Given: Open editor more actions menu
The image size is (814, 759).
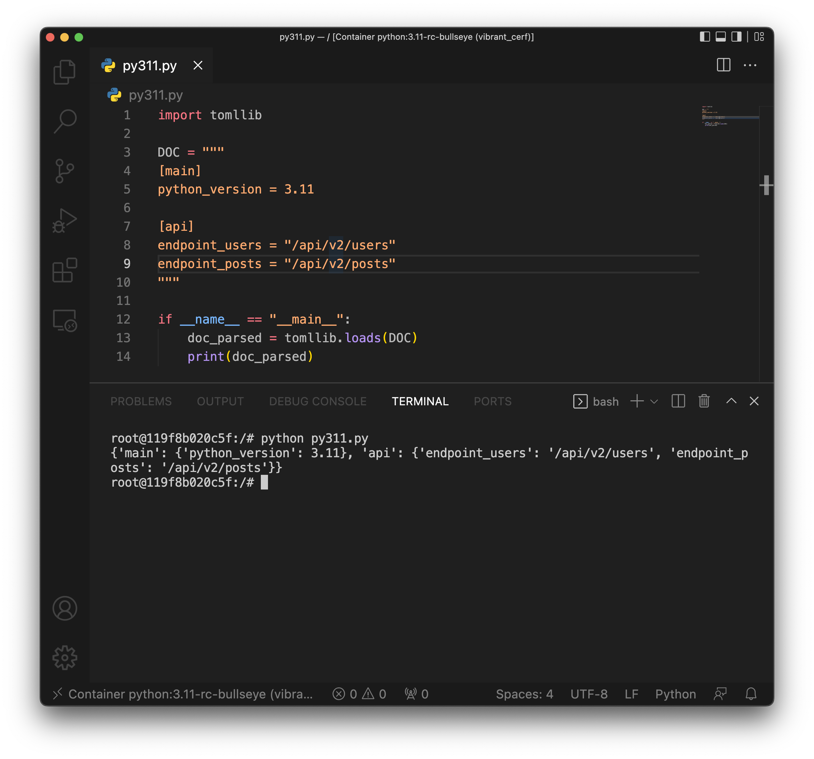Looking at the screenshot, I should coord(750,65).
